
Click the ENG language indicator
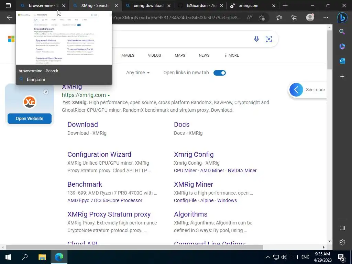(305, 257)
